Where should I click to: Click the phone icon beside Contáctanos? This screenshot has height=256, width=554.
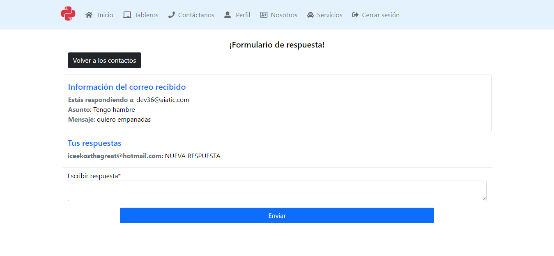pyautogui.click(x=172, y=15)
